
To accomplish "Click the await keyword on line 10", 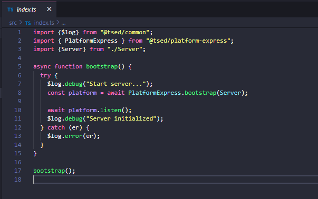I will click(x=56, y=110).
